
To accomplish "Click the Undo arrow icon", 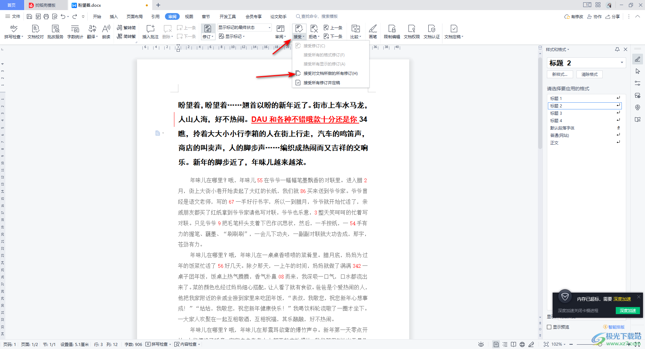I will [x=63, y=16].
